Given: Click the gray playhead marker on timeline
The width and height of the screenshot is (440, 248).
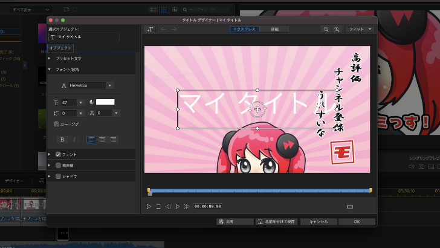Looking at the screenshot, I should (150, 194).
